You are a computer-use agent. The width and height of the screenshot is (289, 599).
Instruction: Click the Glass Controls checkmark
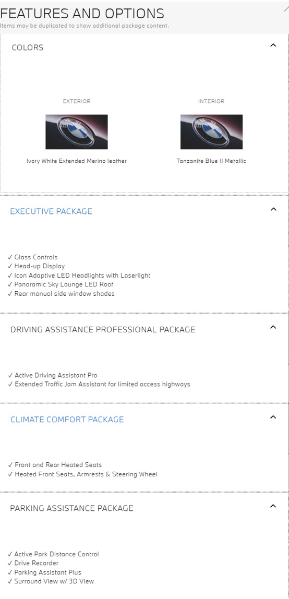tap(10, 257)
